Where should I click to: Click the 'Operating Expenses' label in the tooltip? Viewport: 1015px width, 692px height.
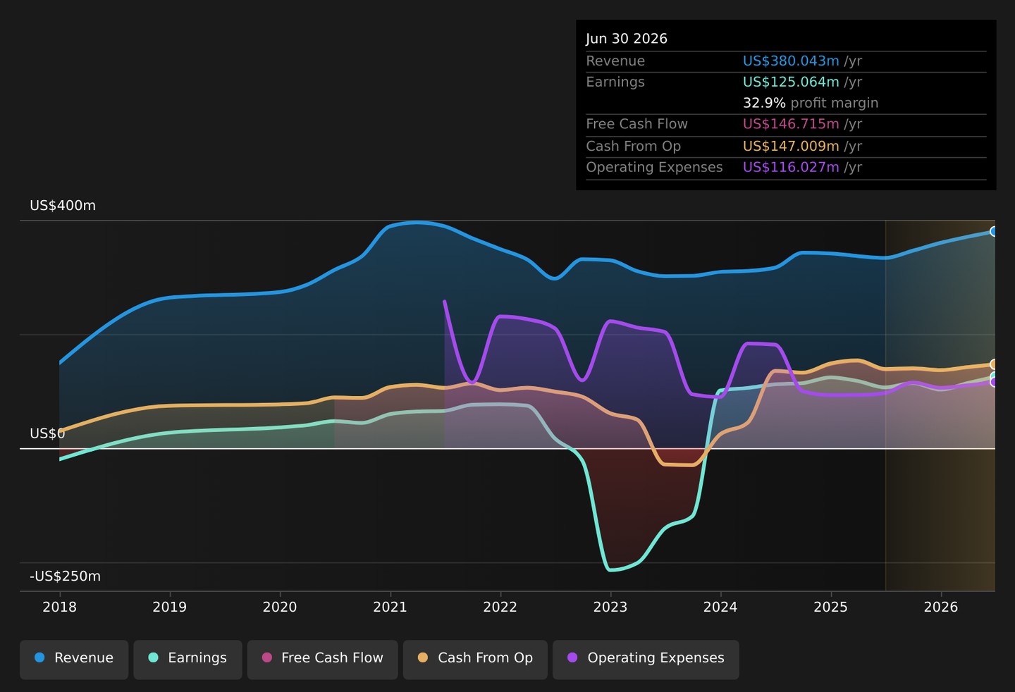[654, 167]
